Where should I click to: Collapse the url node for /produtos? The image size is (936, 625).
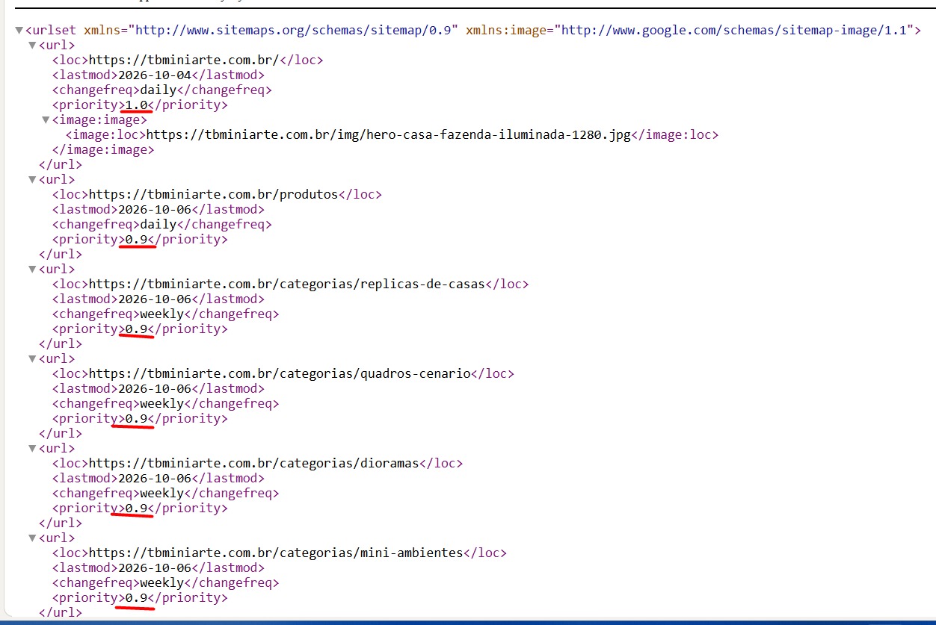click(x=32, y=180)
